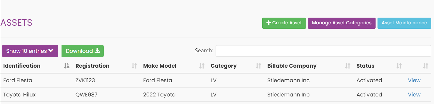Select the Ford Fiesta identification cell

click(x=18, y=81)
